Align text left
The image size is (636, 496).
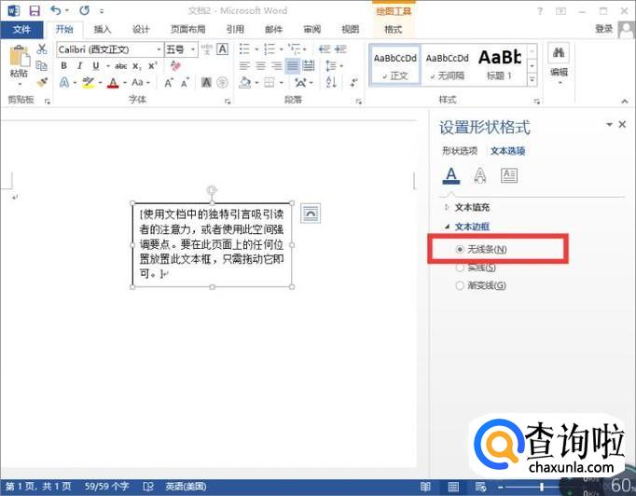coord(244,65)
